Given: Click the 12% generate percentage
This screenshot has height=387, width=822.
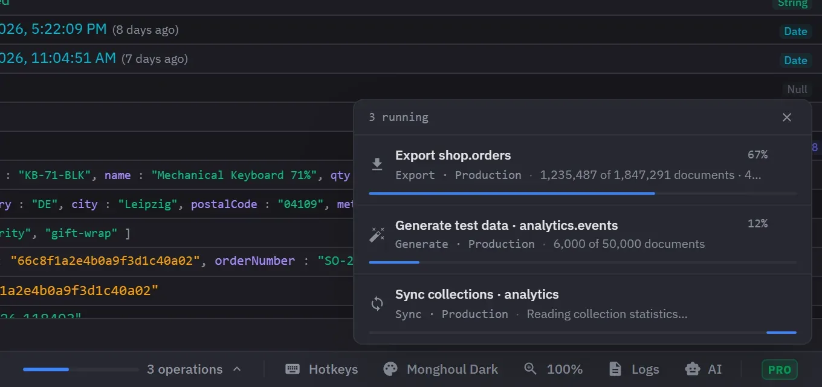Looking at the screenshot, I should [757, 224].
